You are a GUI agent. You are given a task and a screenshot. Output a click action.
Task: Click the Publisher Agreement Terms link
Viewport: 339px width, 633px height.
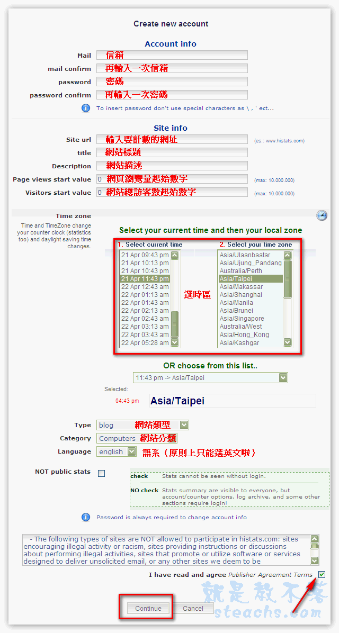pyautogui.click(x=270, y=575)
